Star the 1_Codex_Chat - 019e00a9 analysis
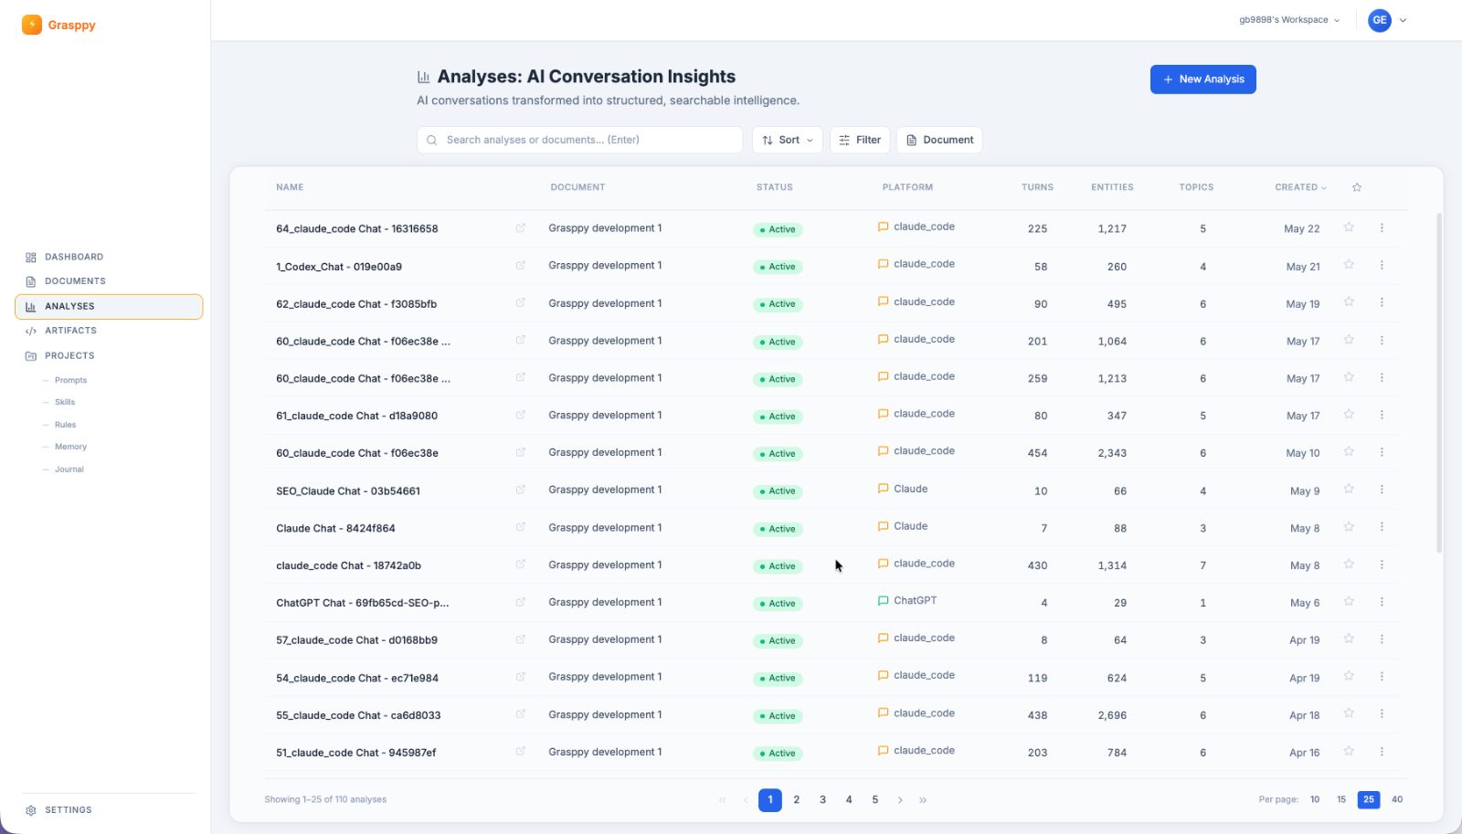 pyautogui.click(x=1349, y=265)
